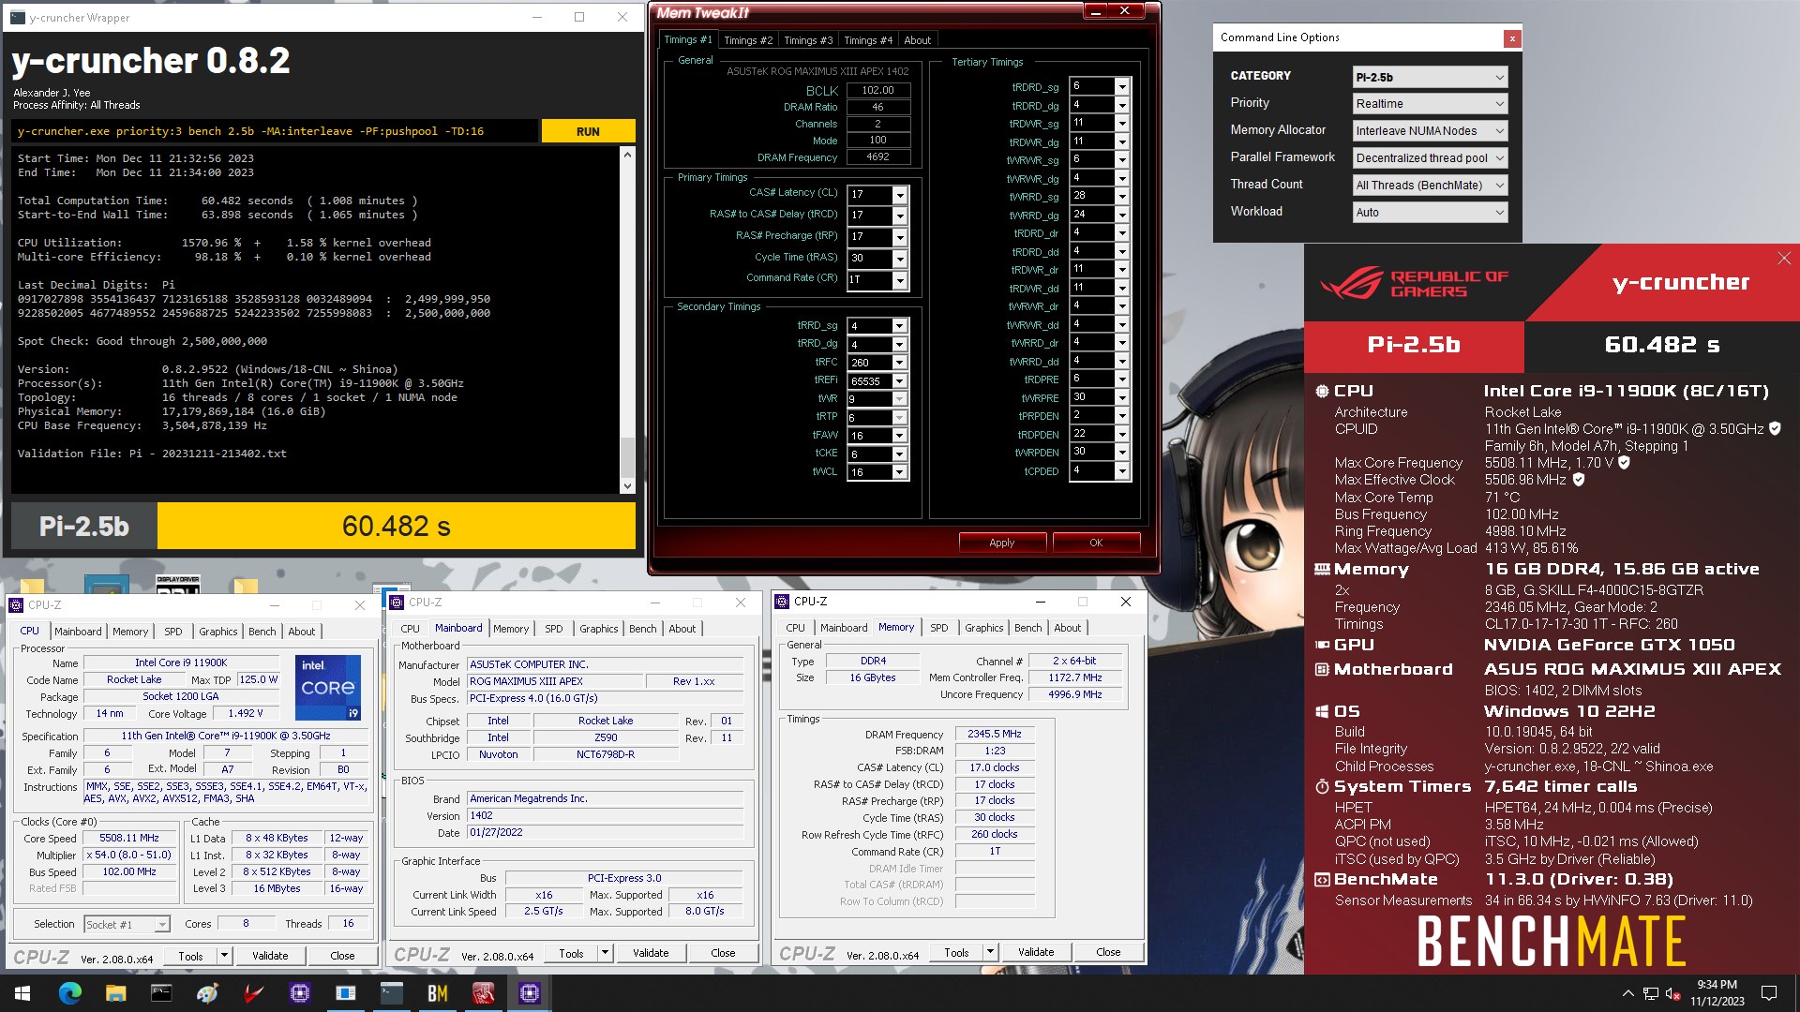
Task: Click the verified shield beside Max Effective Clock
Action: pos(1579,479)
